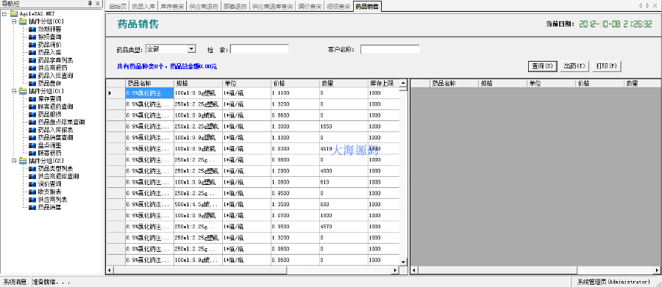Click the tree icon for 供应商退库查询
Image resolution: width=662 pixels, height=287 pixels.
tap(32, 176)
